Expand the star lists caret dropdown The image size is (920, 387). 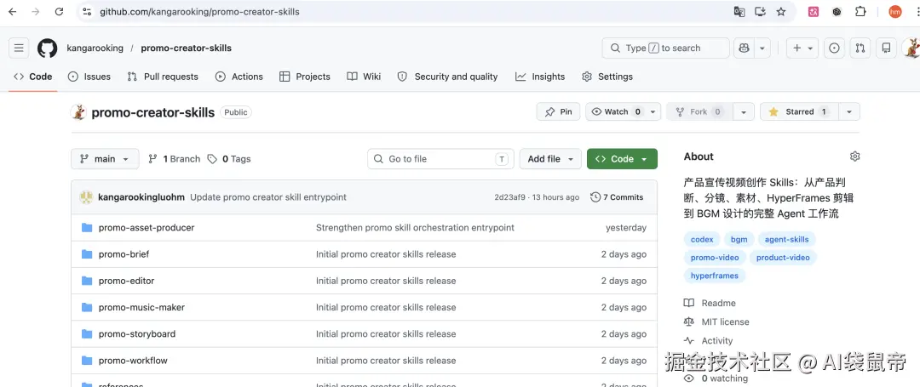(x=849, y=111)
